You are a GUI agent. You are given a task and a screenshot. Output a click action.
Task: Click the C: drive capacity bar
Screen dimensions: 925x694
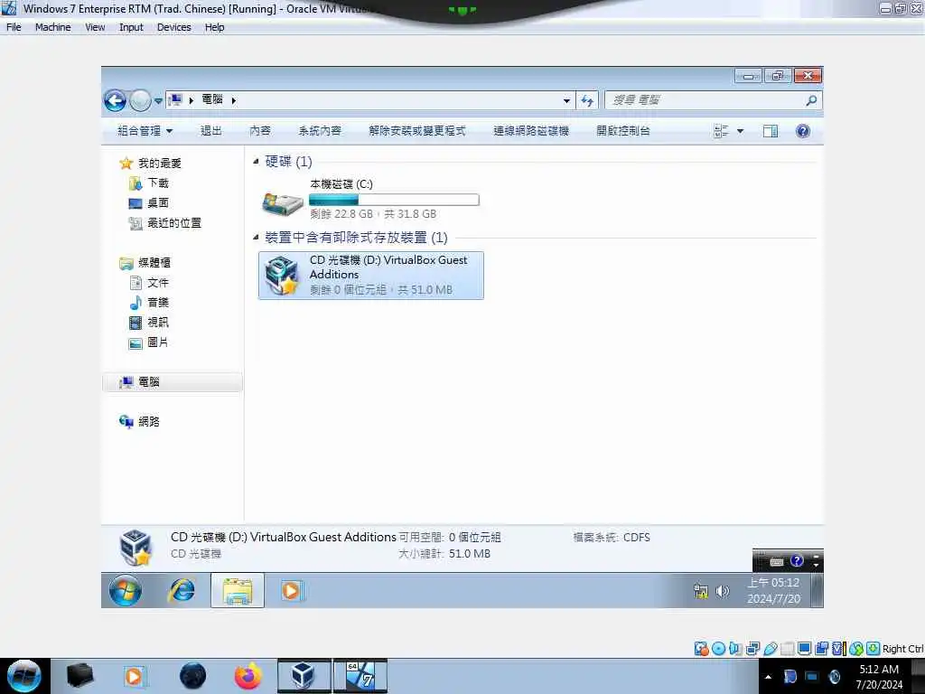pyautogui.click(x=394, y=200)
